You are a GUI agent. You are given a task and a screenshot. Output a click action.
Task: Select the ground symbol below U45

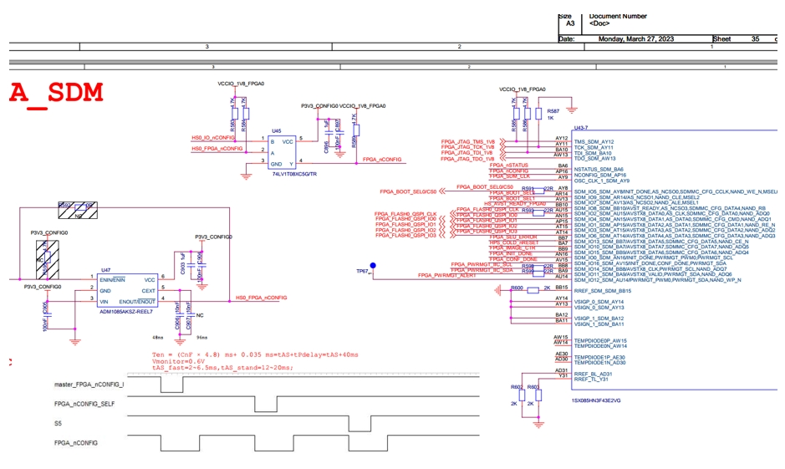[245, 176]
